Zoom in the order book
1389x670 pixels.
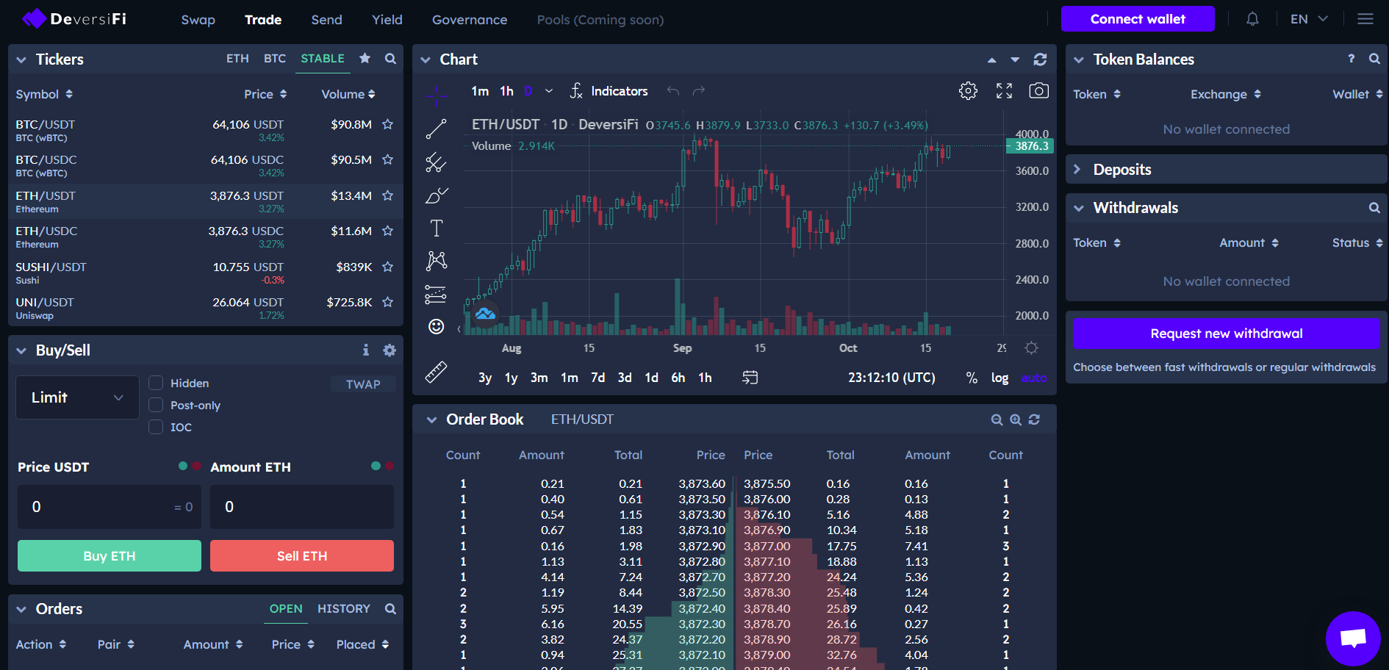click(x=1016, y=419)
